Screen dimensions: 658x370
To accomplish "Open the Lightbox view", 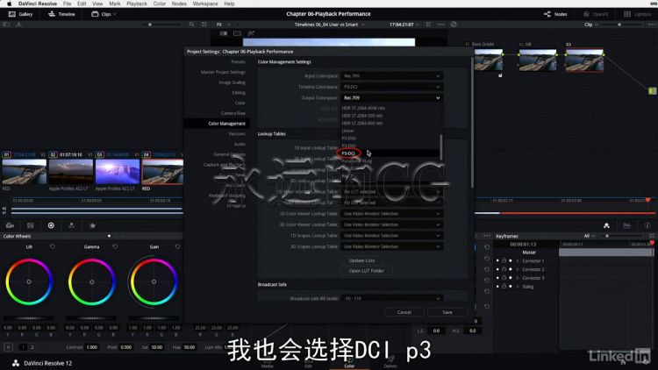I will click(637, 14).
